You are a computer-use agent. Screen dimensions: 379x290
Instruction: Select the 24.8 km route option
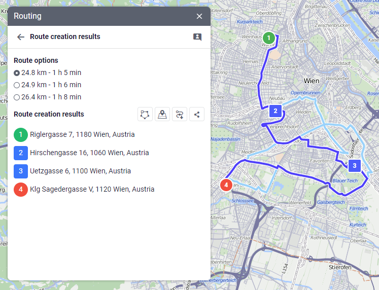click(x=17, y=73)
